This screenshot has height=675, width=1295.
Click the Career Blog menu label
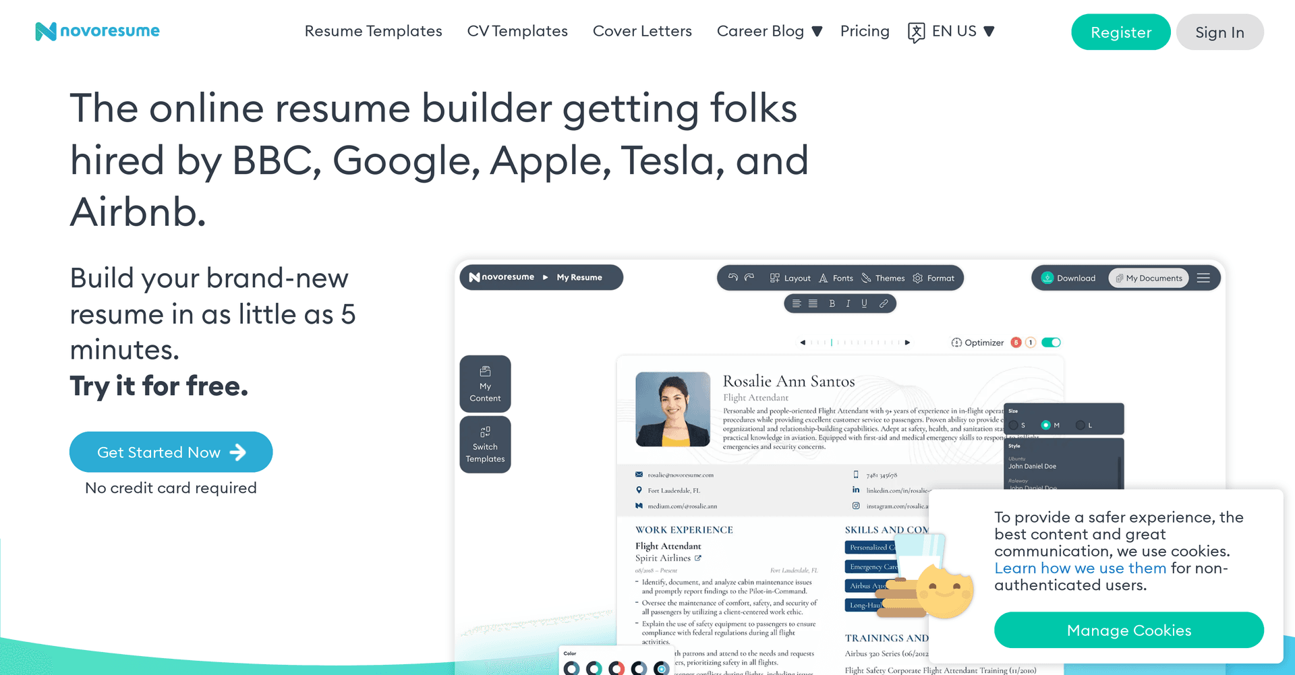coord(760,31)
